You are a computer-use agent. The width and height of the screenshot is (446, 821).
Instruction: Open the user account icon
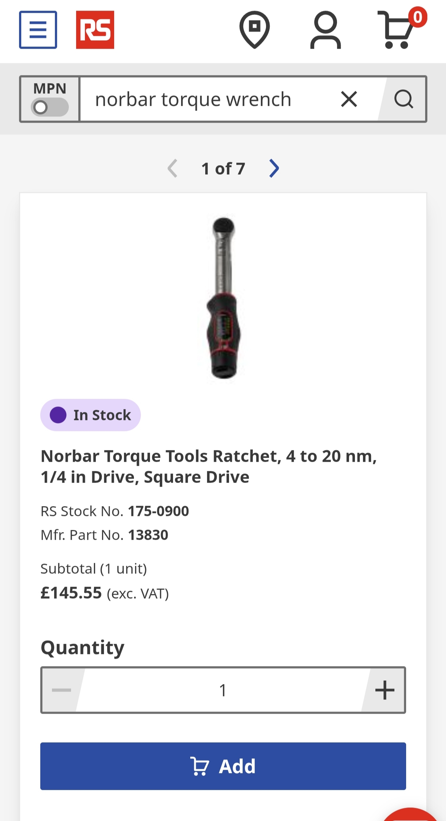325,30
